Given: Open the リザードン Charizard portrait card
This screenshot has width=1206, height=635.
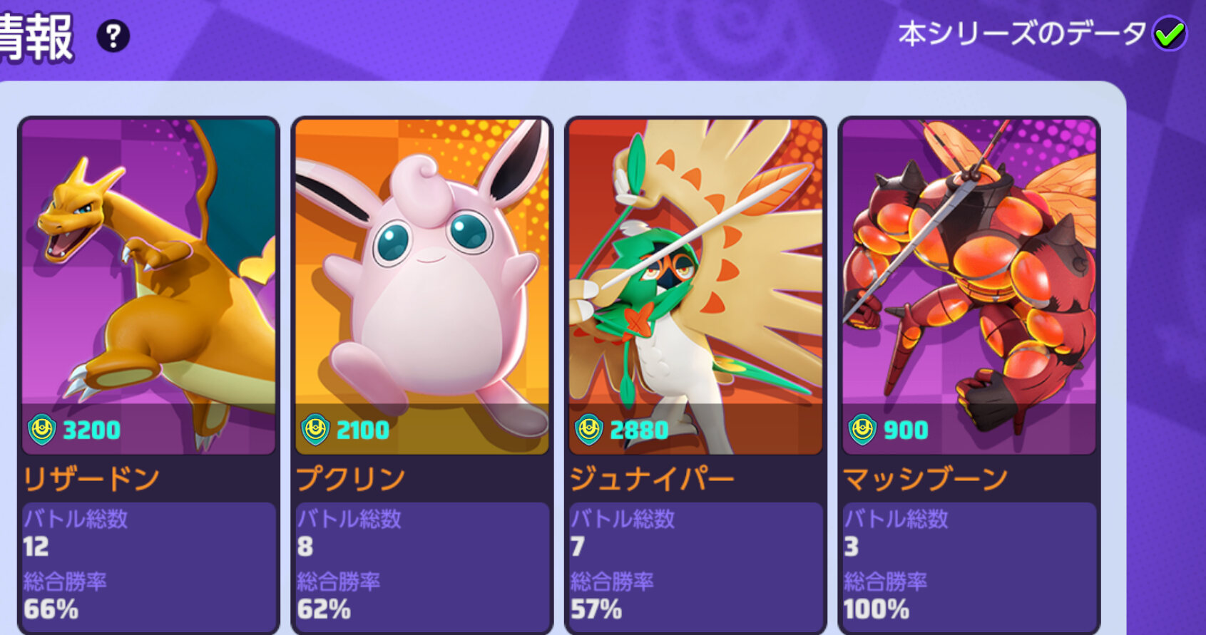Looking at the screenshot, I should coord(148,286).
